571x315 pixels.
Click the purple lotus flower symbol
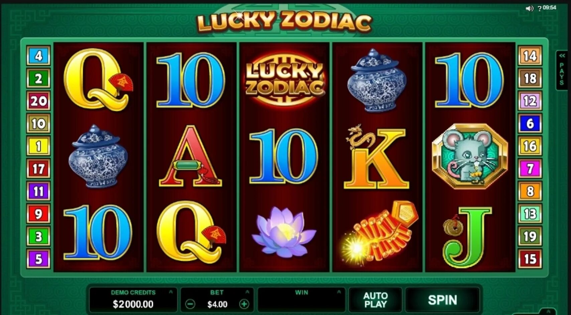click(x=284, y=232)
